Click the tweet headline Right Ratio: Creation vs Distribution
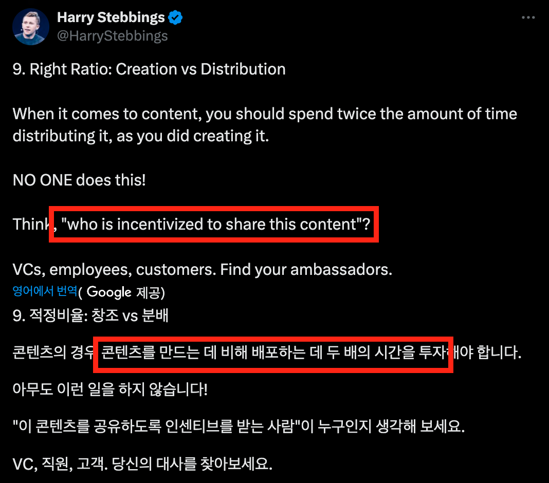 [x=149, y=69]
